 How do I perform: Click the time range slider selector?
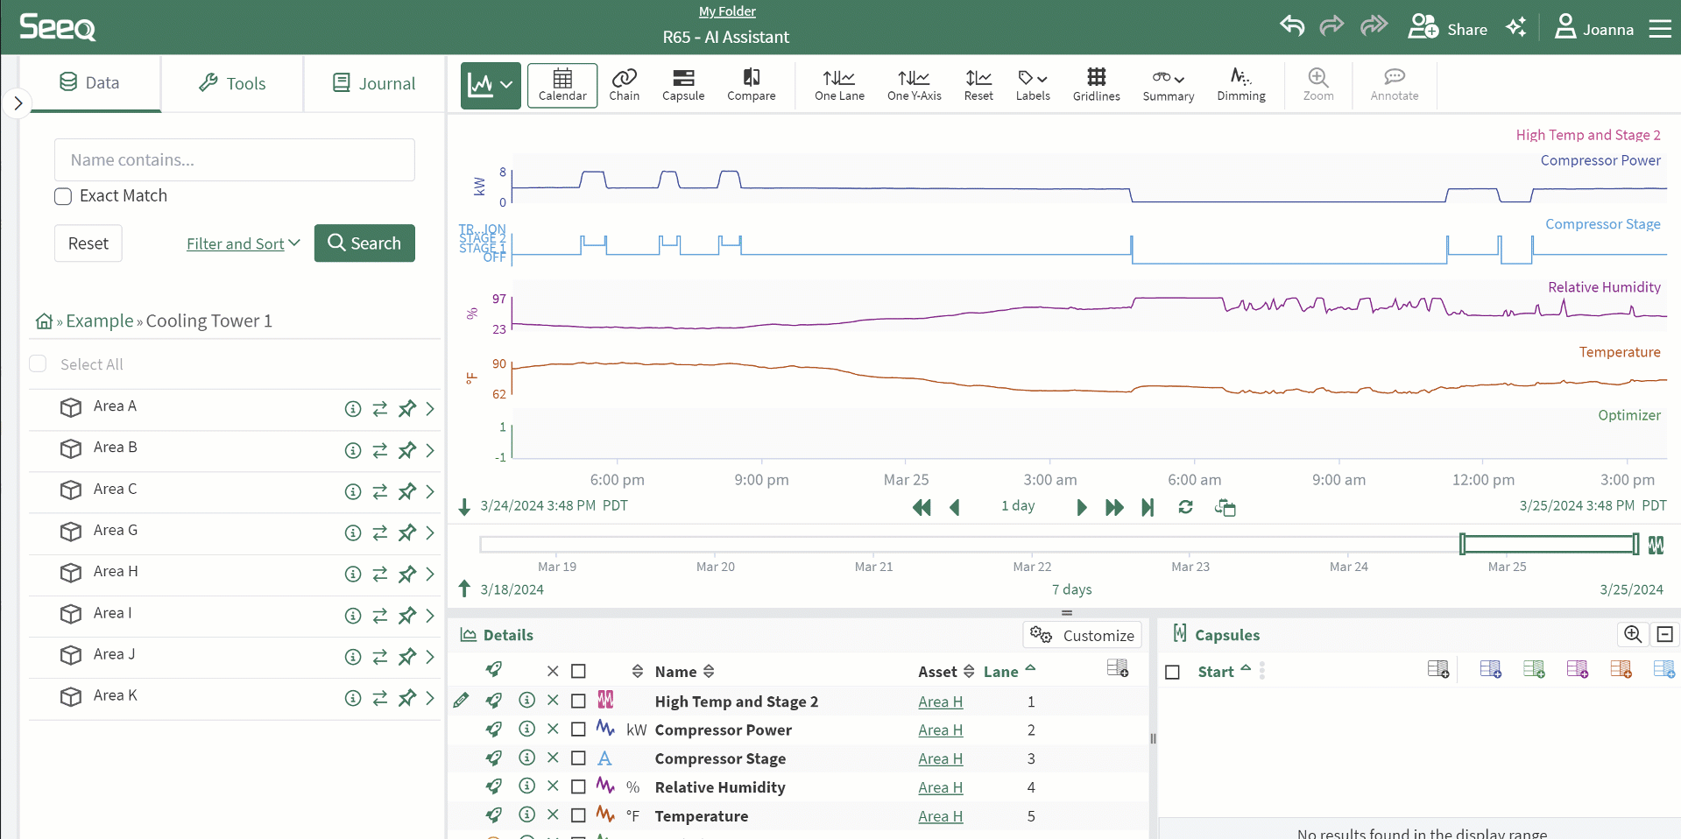(1548, 544)
